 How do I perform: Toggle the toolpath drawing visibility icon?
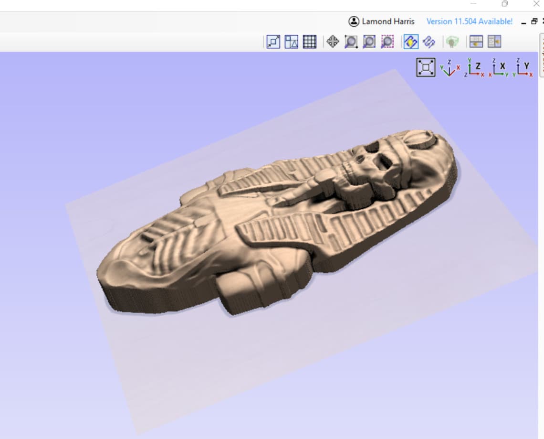pyautogui.click(x=428, y=42)
